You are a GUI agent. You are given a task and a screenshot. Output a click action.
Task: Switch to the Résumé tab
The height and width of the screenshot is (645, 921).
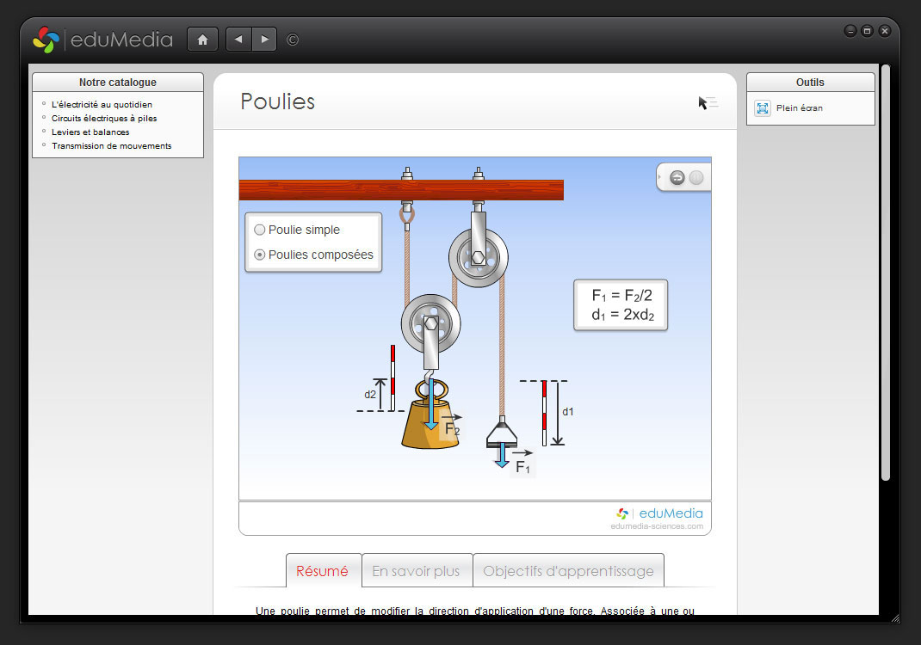click(323, 571)
